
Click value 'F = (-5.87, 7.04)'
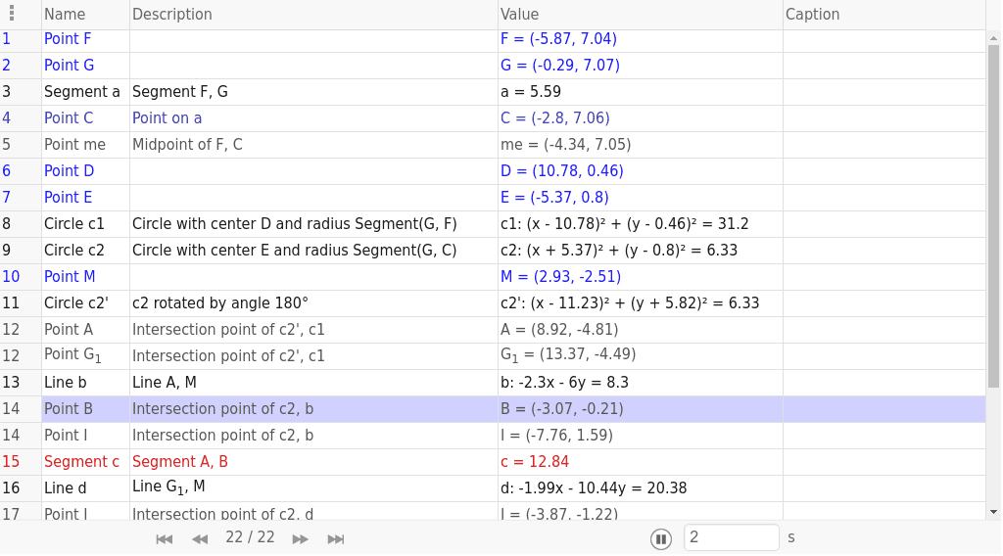(558, 39)
